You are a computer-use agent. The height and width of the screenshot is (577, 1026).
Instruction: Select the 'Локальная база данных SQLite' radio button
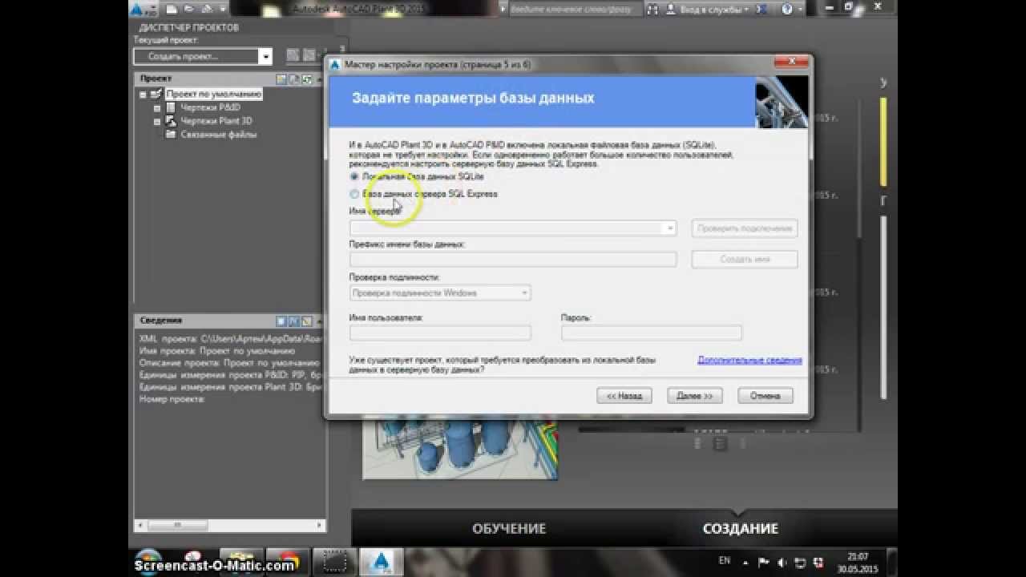(x=354, y=176)
